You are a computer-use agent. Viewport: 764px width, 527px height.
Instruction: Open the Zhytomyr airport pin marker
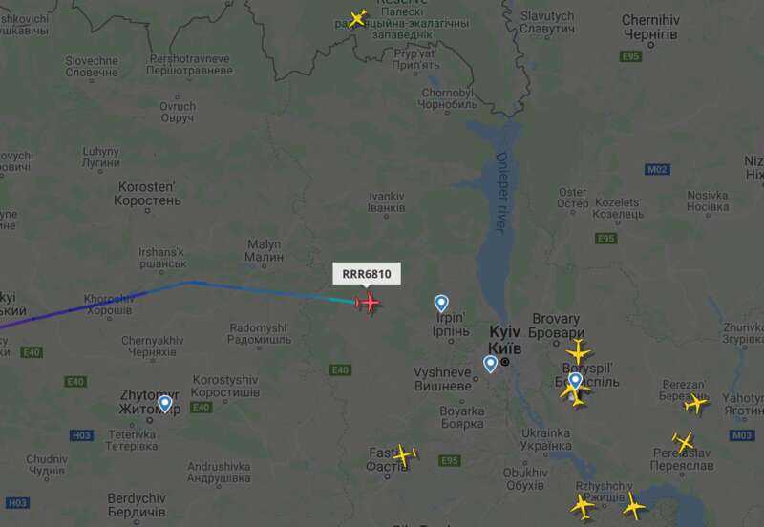coord(165,404)
